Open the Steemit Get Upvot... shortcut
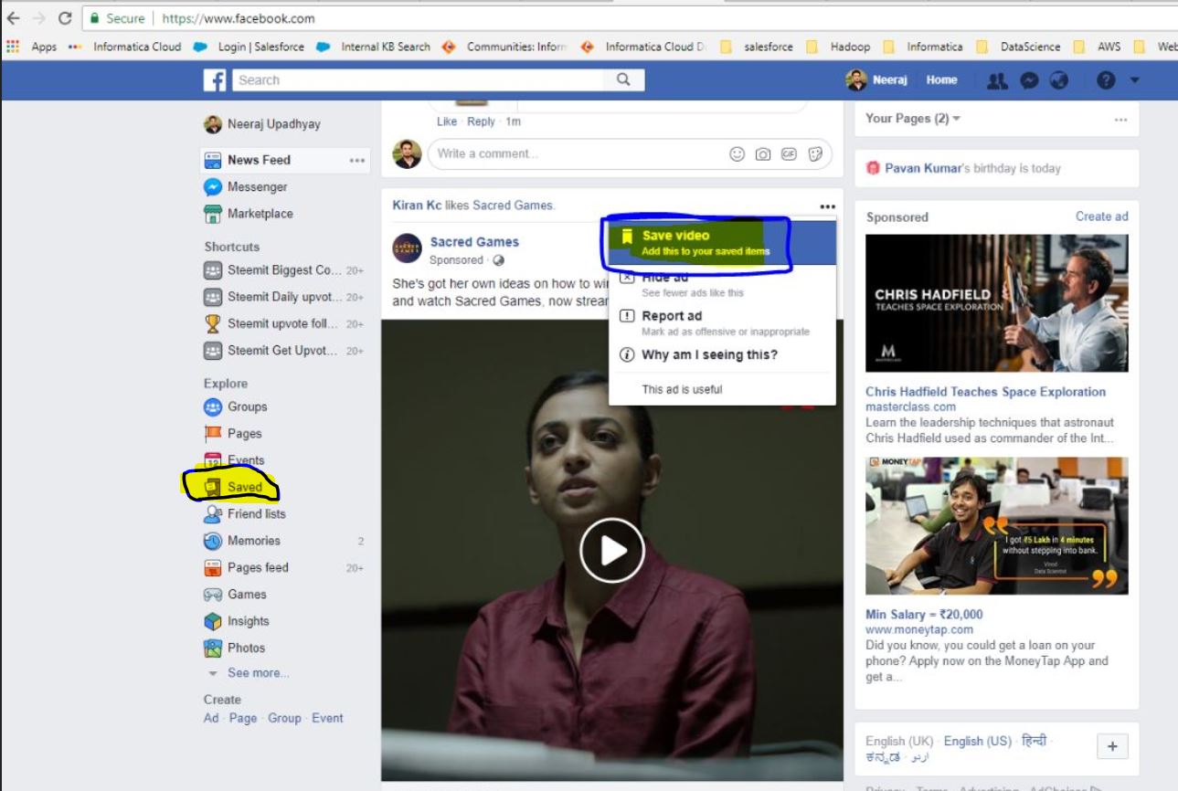1178x791 pixels. tap(283, 351)
